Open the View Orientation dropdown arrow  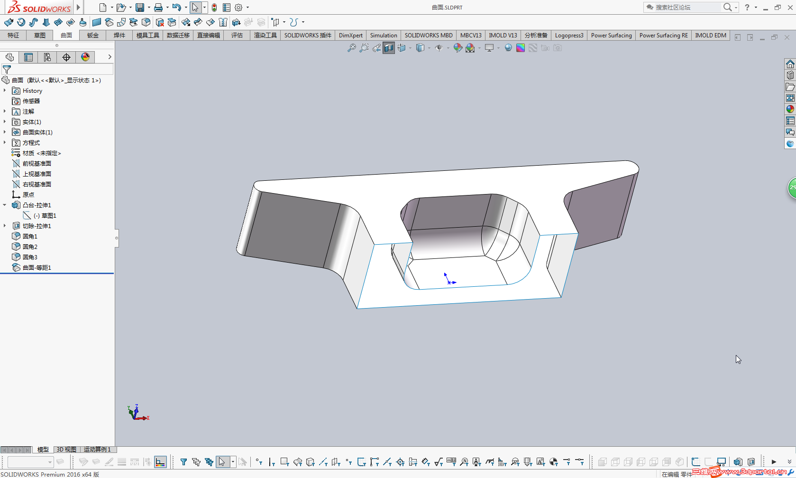pos(410,48)
